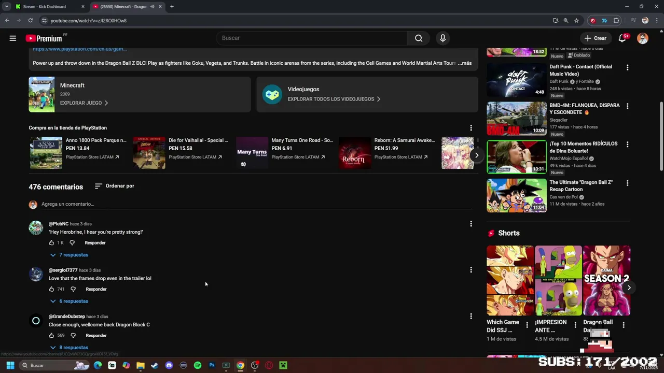Click the page vertical scrollbar
664x373 pixels.
click(661, 136)
